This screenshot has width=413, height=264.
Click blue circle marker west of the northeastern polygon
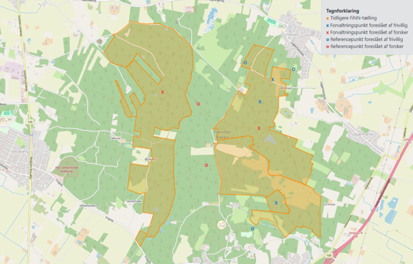tap(245, 62)
